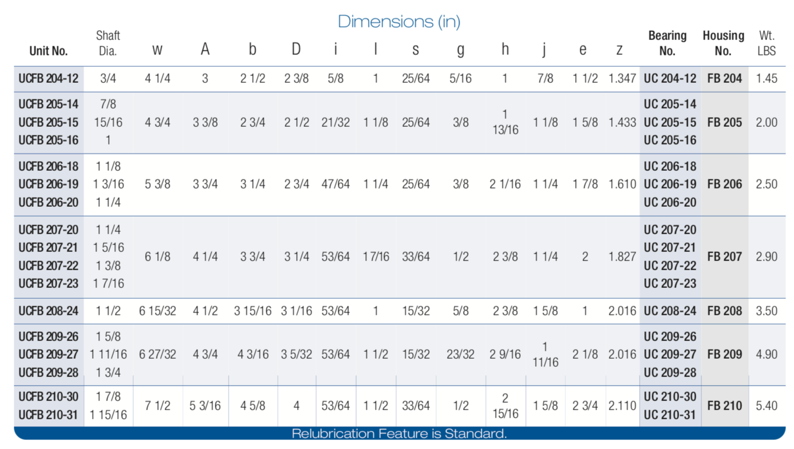The image size is (794, 449).
Task: Select the Wt. LBS column header
Action: (767, 43)
